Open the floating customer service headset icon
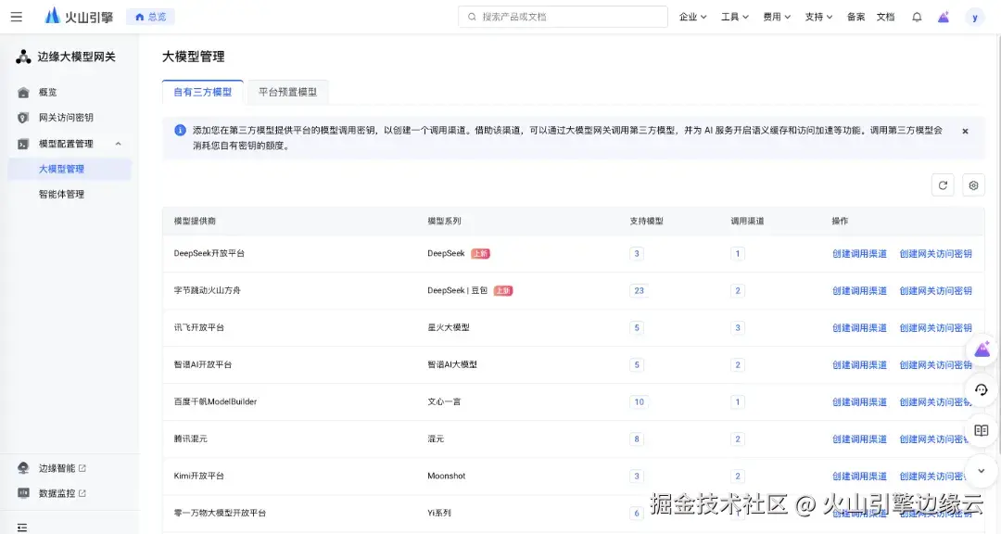The height and width of the screenshot is (534, 1001). coord(982,389)
